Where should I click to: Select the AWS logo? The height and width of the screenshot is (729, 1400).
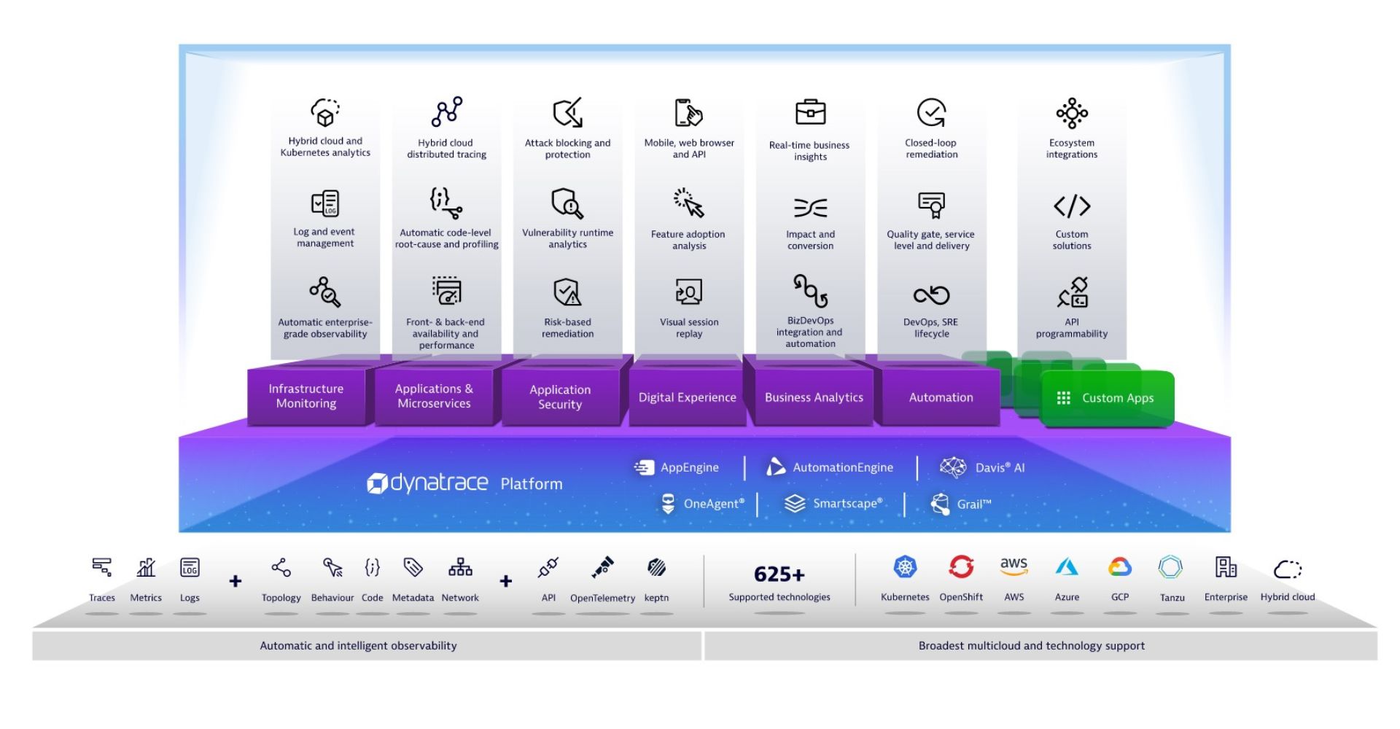click(x=1014, y=567)
